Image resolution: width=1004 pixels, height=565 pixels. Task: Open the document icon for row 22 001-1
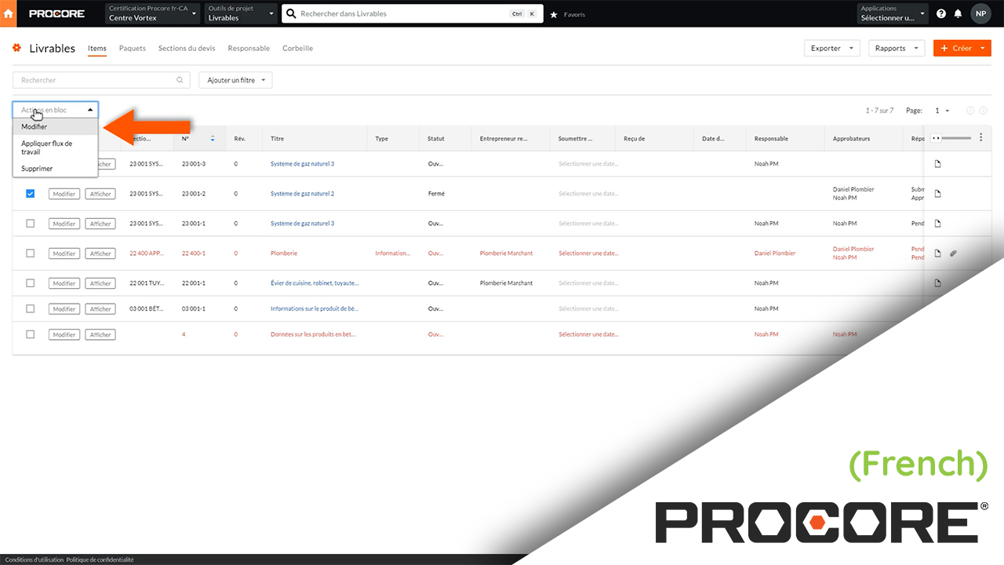pyautogui.click(x=937, y=283)
